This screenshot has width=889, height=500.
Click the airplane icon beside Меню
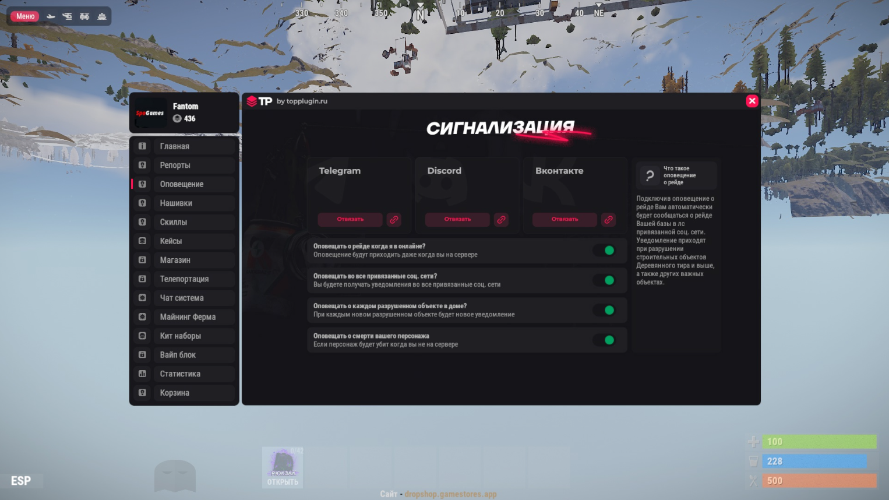[51, 16]
